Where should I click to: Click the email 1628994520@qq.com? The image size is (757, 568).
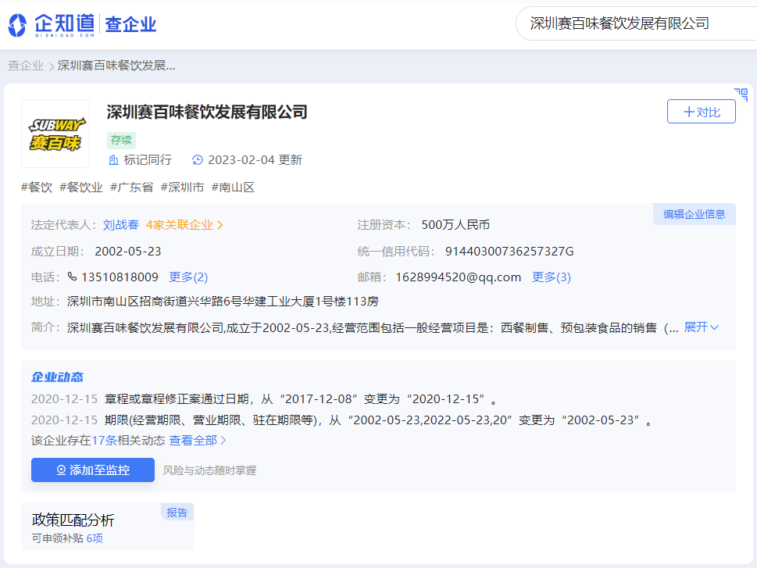458,277
